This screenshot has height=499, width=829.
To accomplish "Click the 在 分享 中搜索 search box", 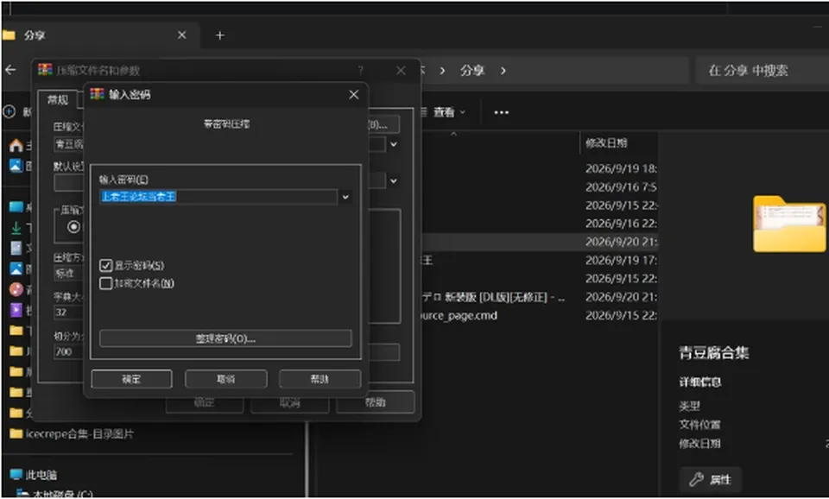I will [x=762, y=70].
